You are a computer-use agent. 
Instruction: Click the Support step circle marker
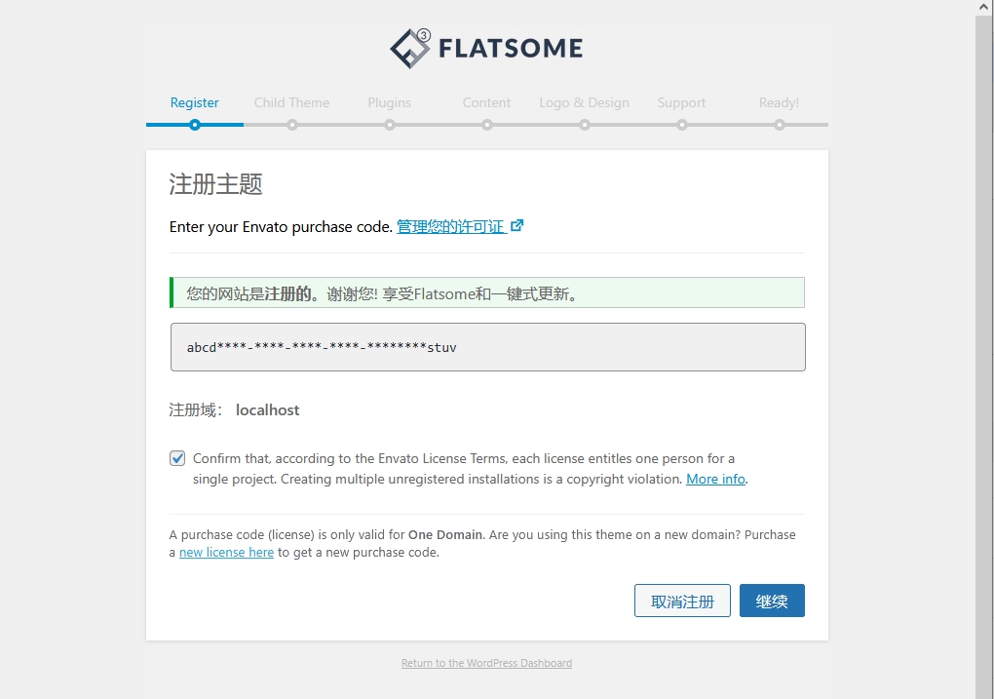pos(682,125)
